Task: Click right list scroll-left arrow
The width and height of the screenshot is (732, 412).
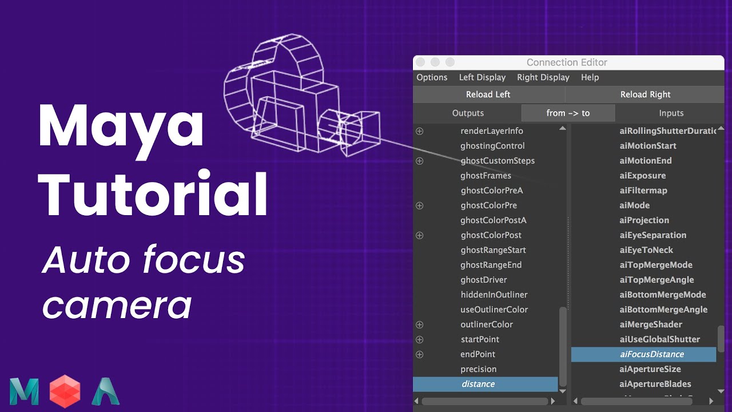Action: coord(575,401)
